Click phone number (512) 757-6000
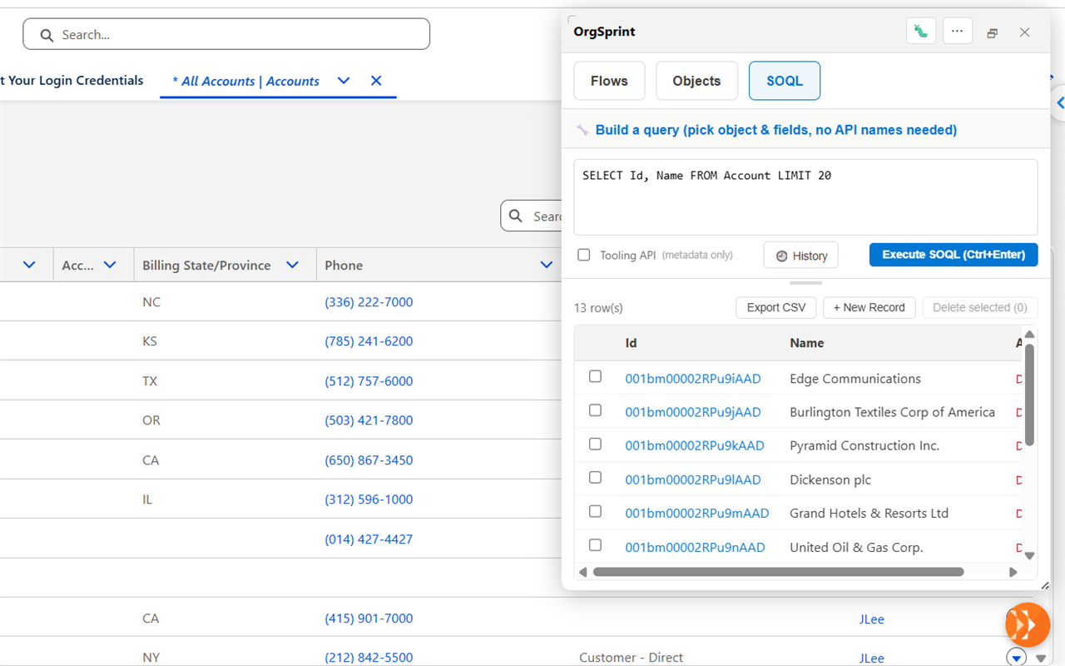The width and height of the screenshot is (1065, 666). (x=369, y=381)
